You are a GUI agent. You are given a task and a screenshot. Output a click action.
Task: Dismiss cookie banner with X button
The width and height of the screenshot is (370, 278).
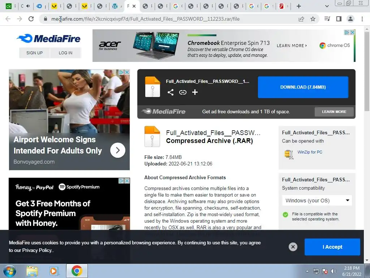(x=293, y=247)
